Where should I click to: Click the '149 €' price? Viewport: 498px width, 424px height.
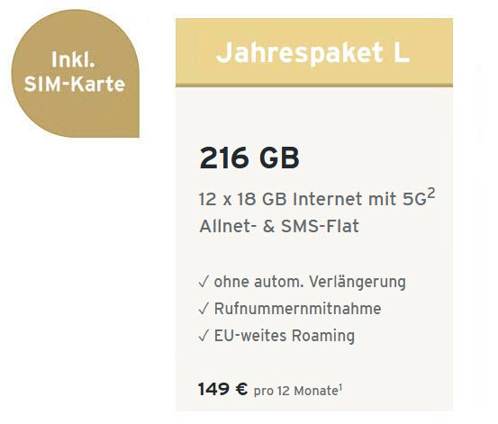point(223,389)
